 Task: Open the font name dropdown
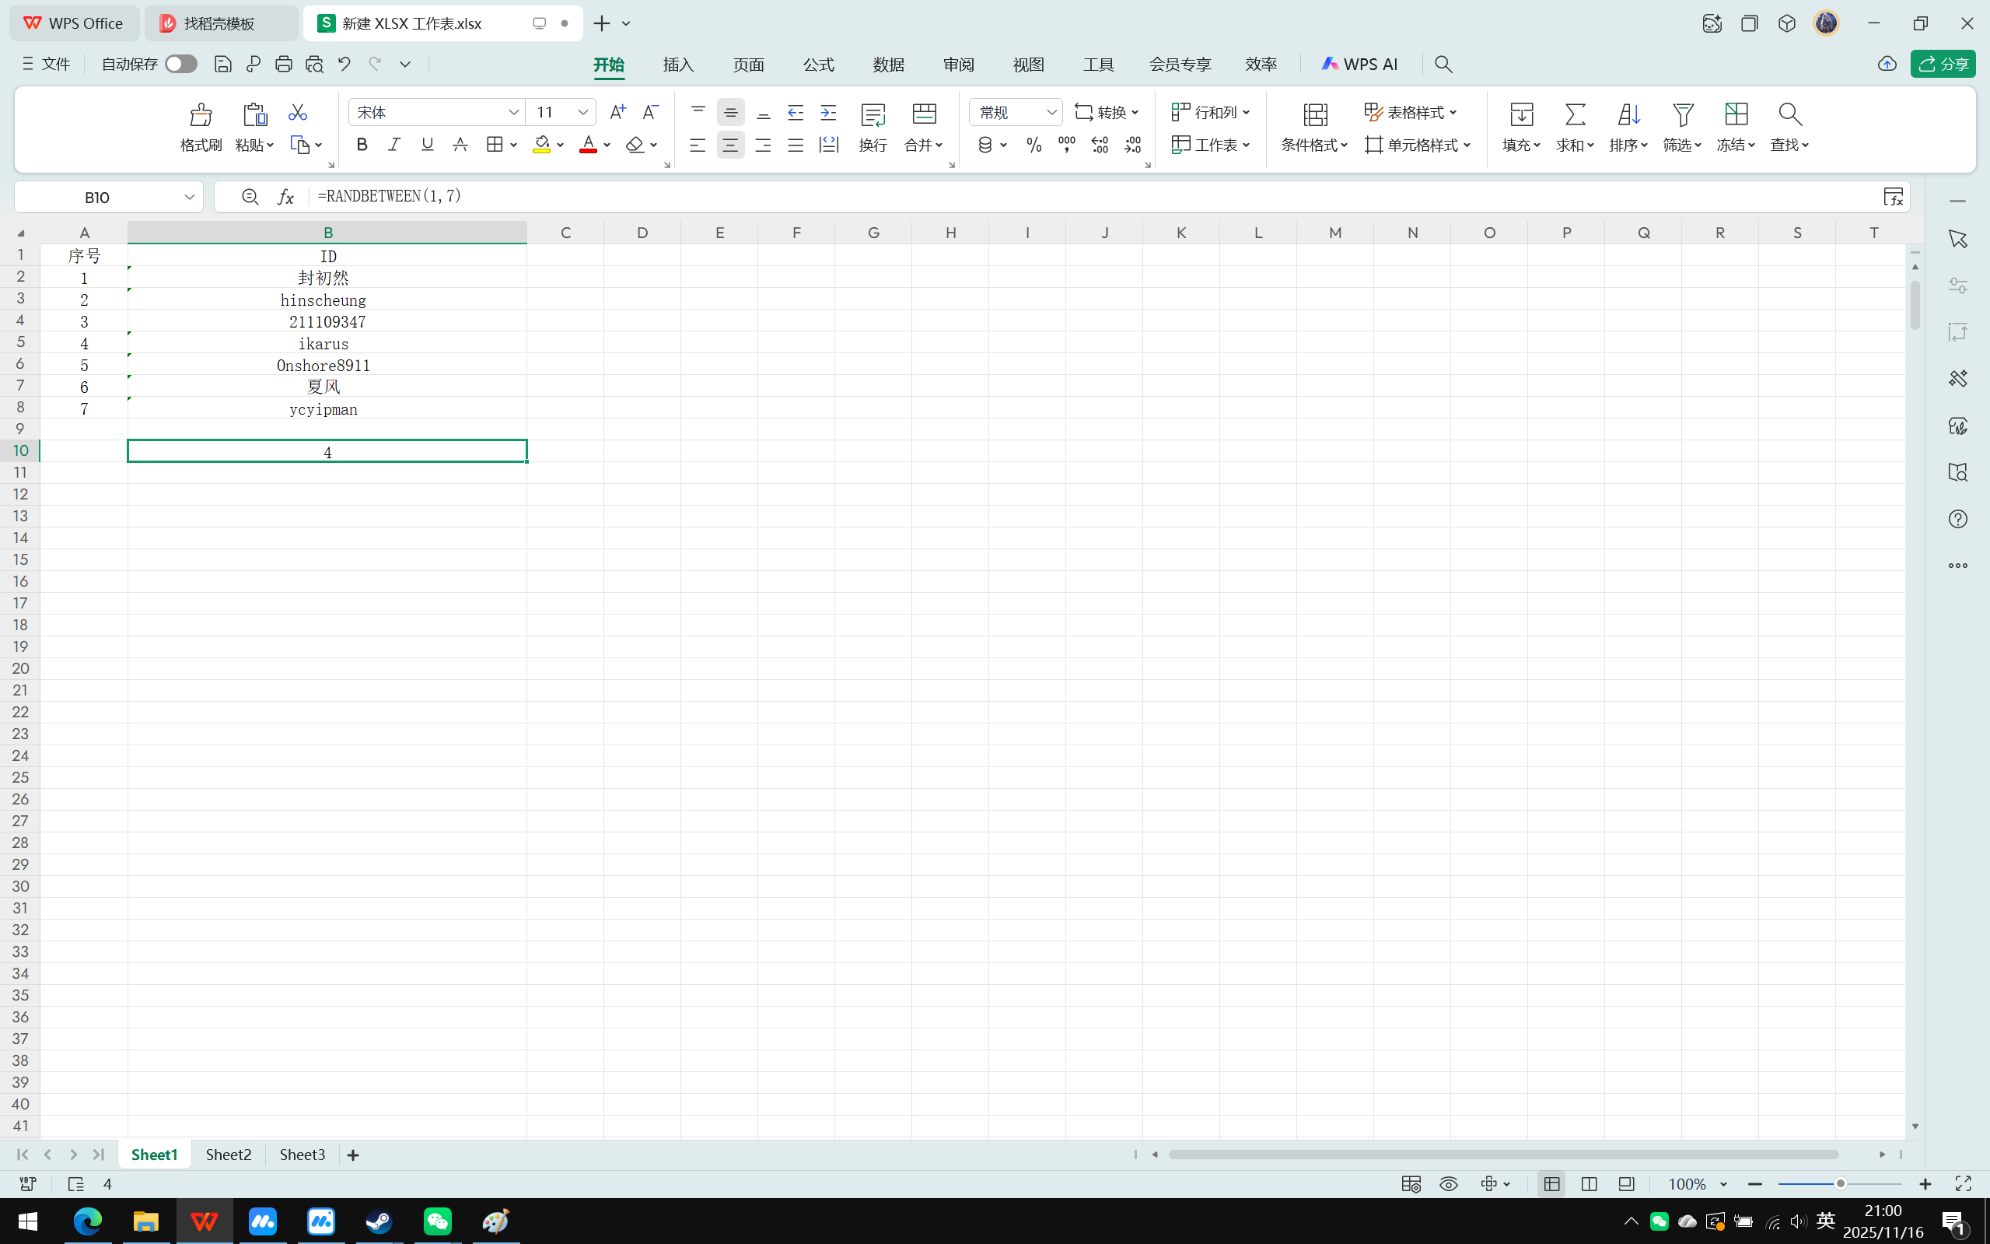click(x=513, y=112)
